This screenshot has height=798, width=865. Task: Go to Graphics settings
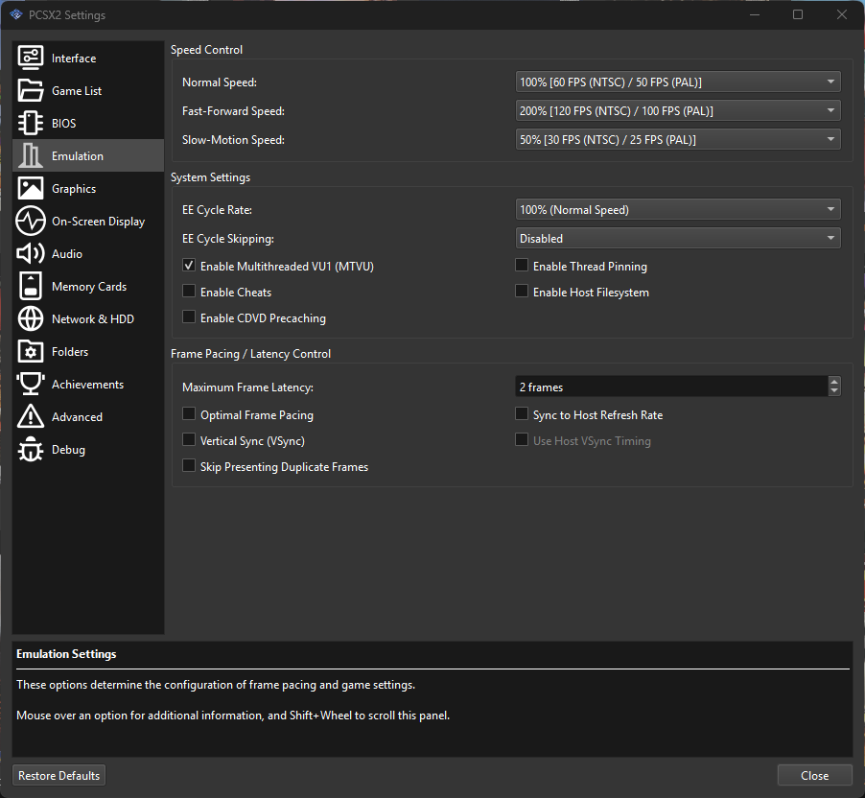click(87, 188)
